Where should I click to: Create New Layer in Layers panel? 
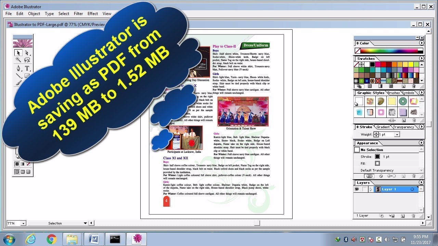click(x=403, y=216)
